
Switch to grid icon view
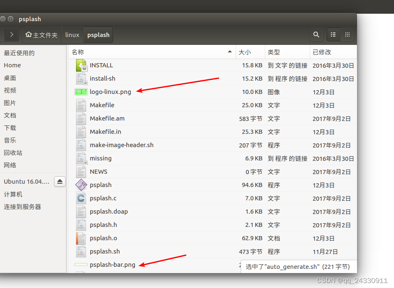[x=347, y=34]
